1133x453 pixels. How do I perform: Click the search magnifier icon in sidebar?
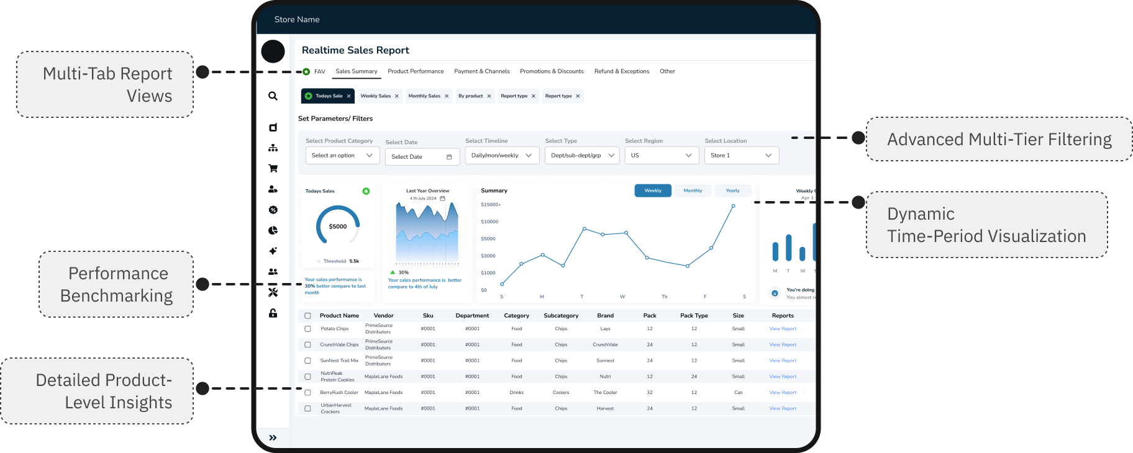coord(273,96)
